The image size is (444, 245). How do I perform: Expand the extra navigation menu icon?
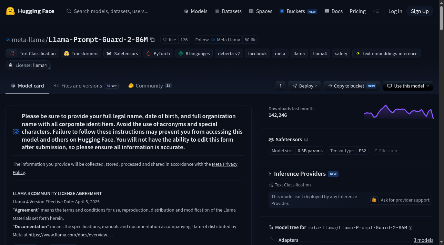(x=376, y=11)
